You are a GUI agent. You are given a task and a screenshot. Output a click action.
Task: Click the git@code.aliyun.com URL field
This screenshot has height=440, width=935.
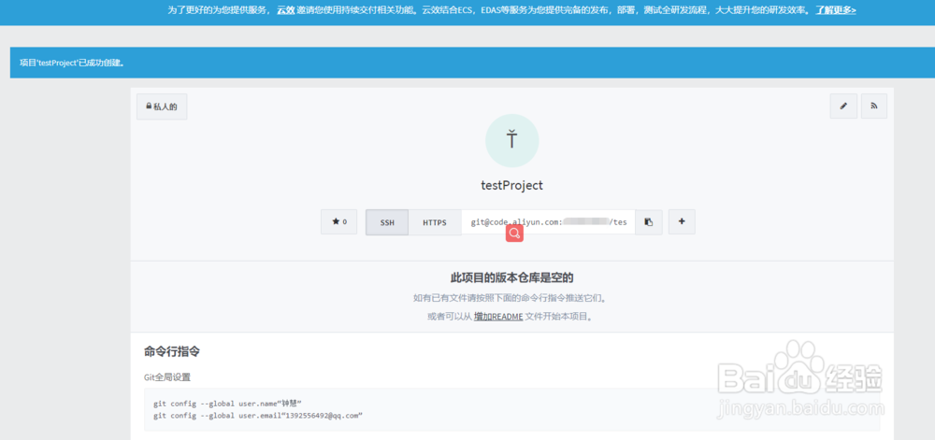click(x=548, y=222)
